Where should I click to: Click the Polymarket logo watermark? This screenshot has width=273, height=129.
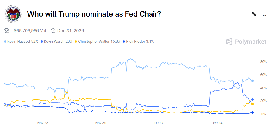coord(246,42)
